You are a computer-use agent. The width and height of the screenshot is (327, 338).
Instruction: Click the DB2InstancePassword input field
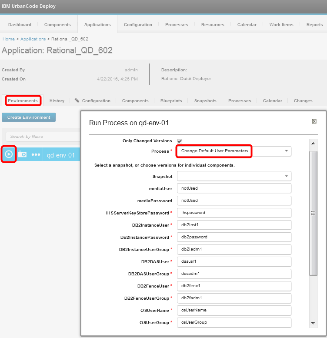point(234,237)
